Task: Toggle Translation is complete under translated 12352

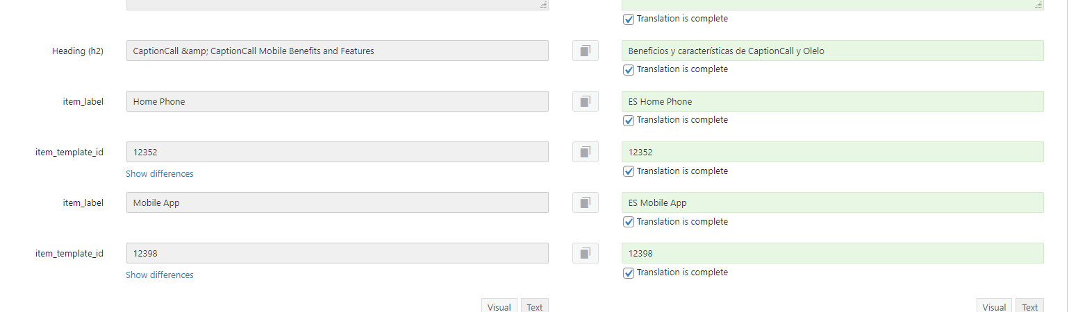Action: (629, 171)
